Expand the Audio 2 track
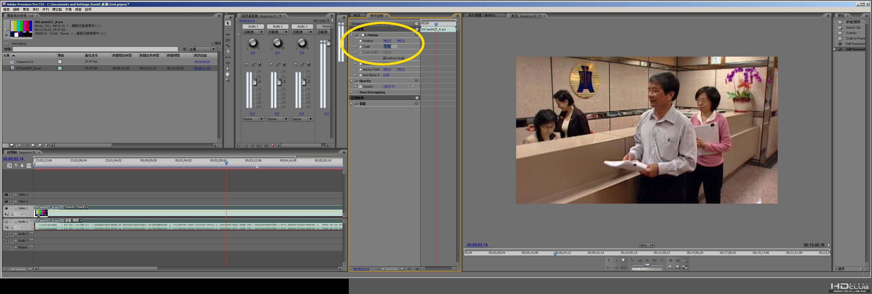Viewport: 872px width, 294px height. pyautogui.click(x=16, y=234)
